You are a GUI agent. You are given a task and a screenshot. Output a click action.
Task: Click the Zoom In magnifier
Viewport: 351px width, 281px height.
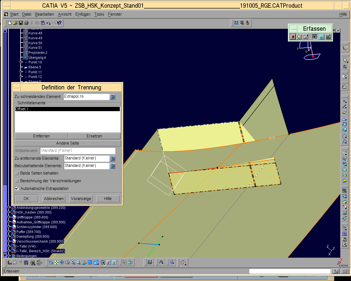pos(73,263)
